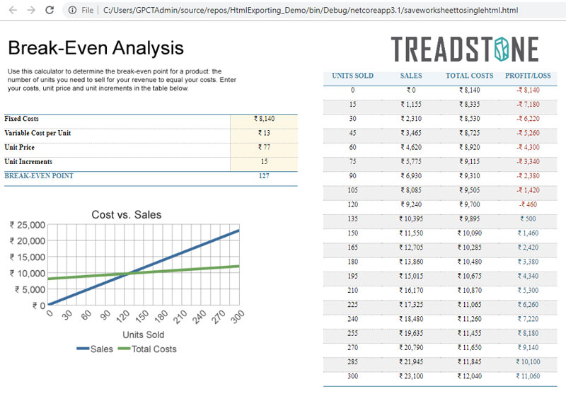Click the profit/loss cell ₹ 9,140
Viewport: 566px width, 396px height.
click(x=528, y=347)
